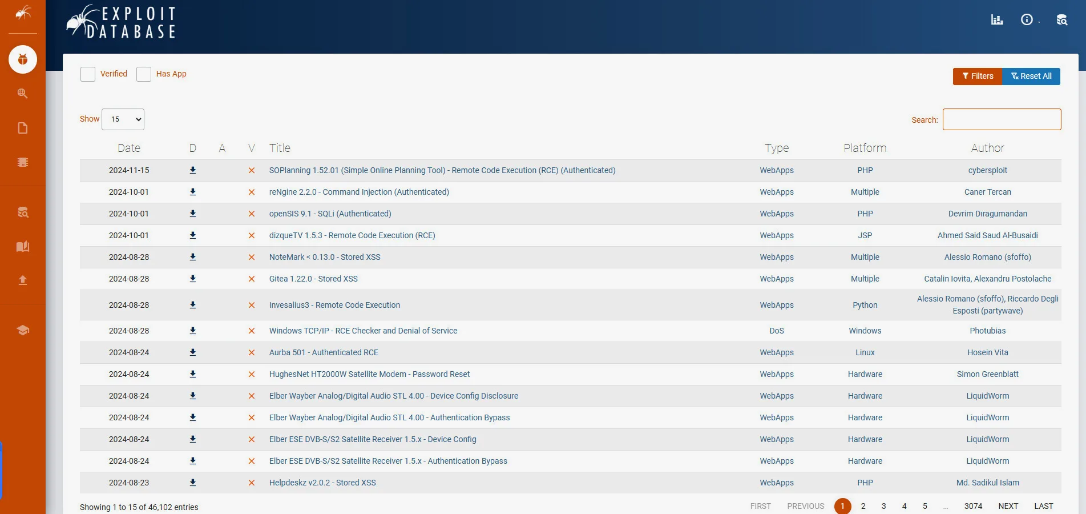The image size is (1086, 514).
Task: Click unverified X mark on Helpdeskz row
Action: point(251,483)
